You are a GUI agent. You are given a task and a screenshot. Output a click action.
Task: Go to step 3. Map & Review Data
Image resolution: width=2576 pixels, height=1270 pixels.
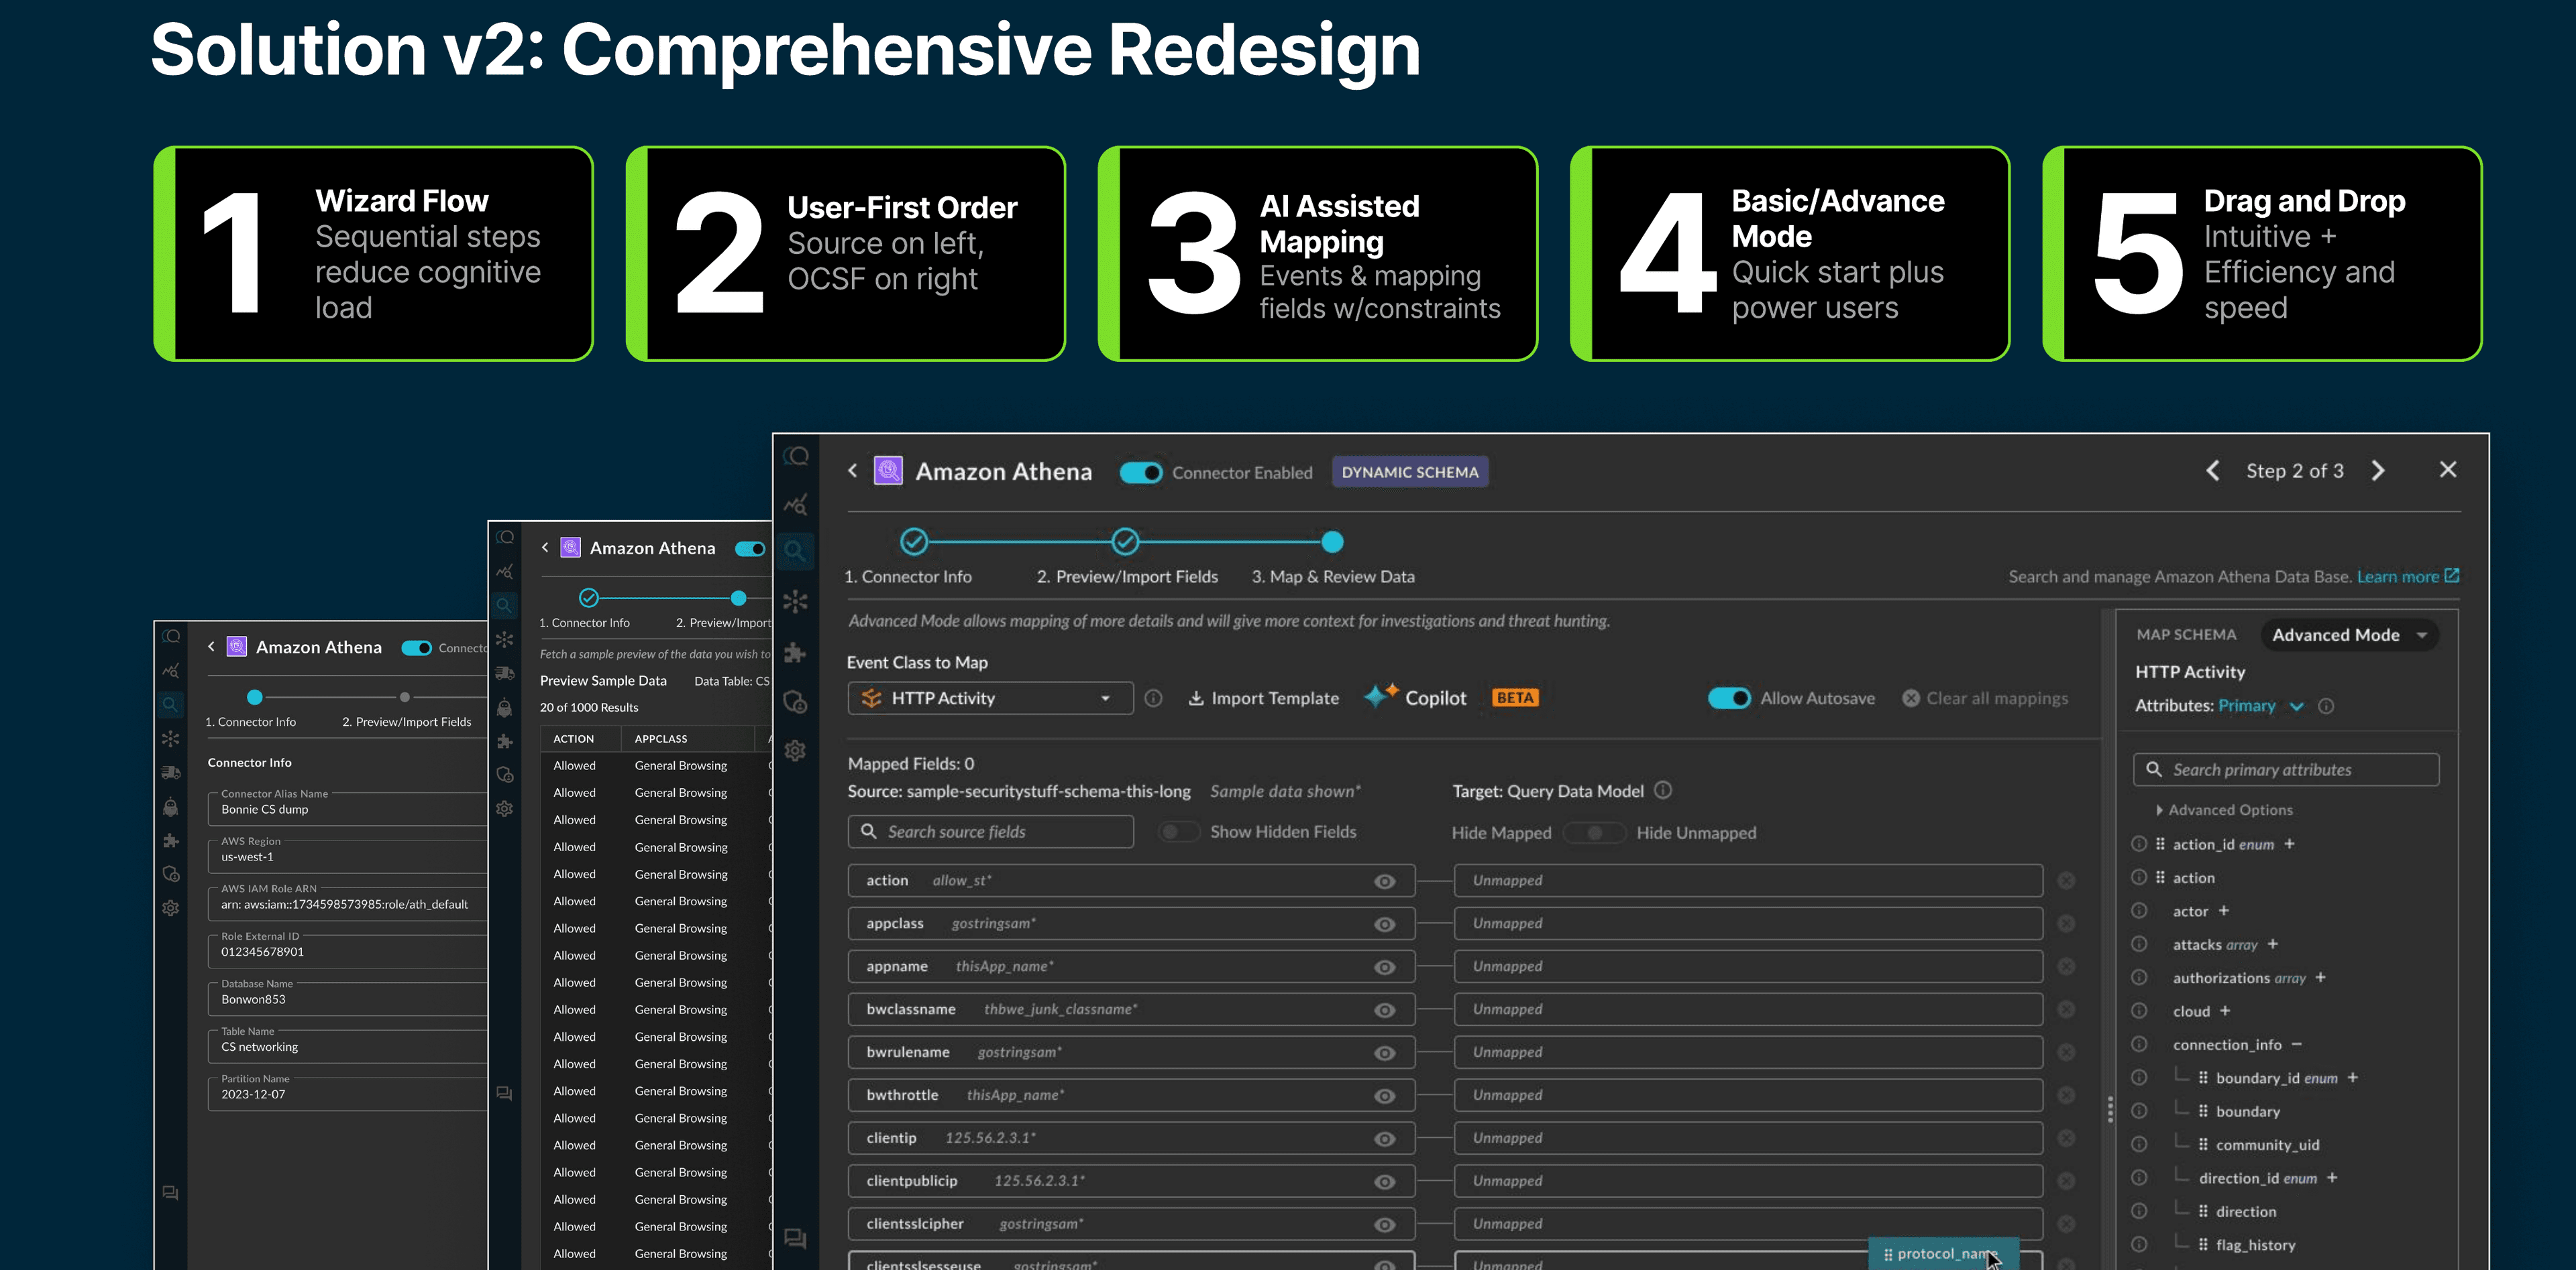point(1333,576)
